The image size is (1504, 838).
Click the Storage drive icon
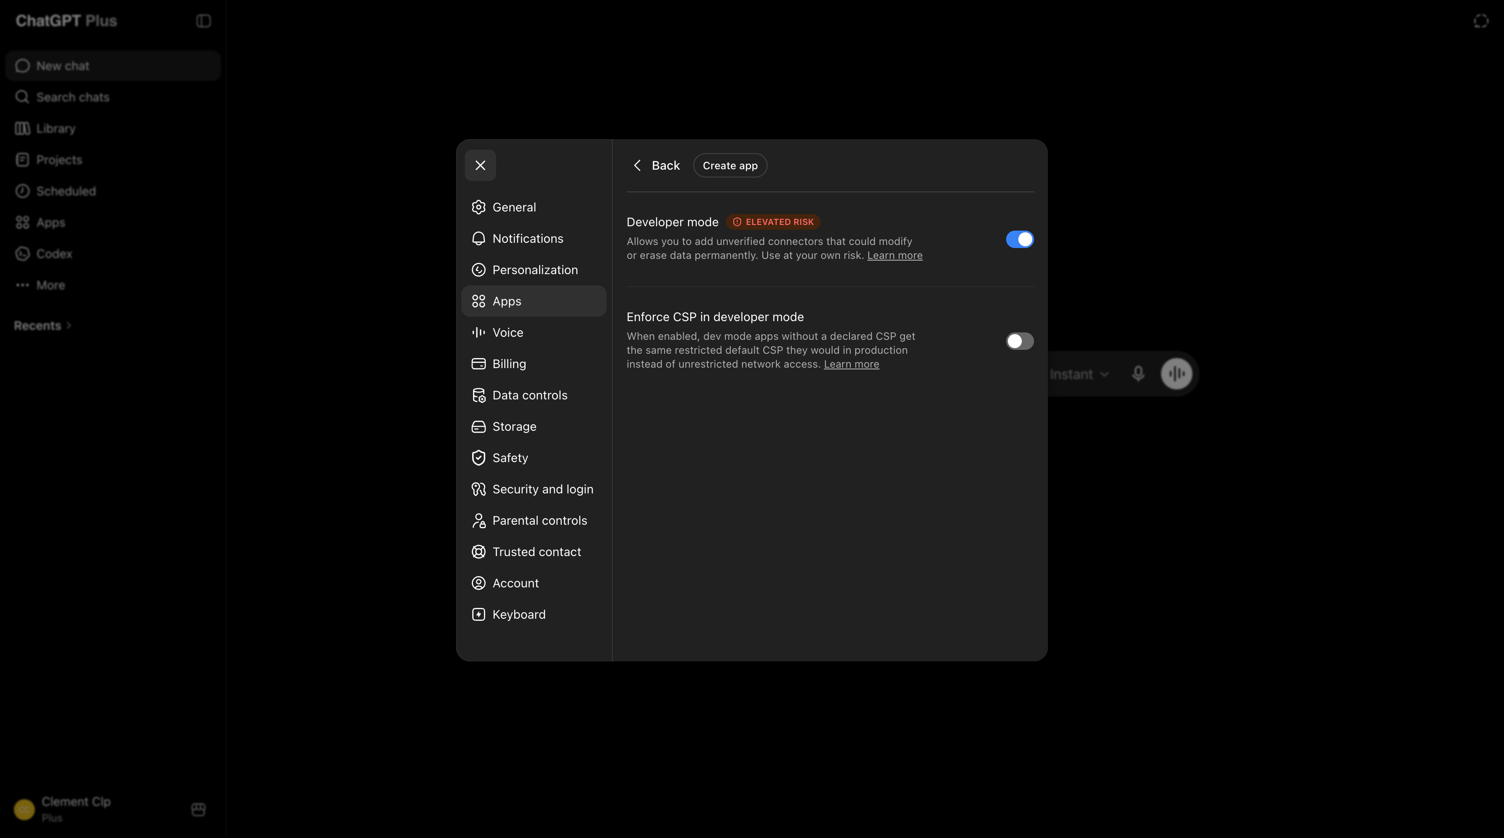478,426
